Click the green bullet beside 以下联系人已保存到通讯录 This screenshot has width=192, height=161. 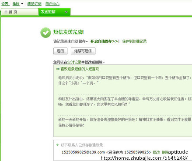pos(57,144)
